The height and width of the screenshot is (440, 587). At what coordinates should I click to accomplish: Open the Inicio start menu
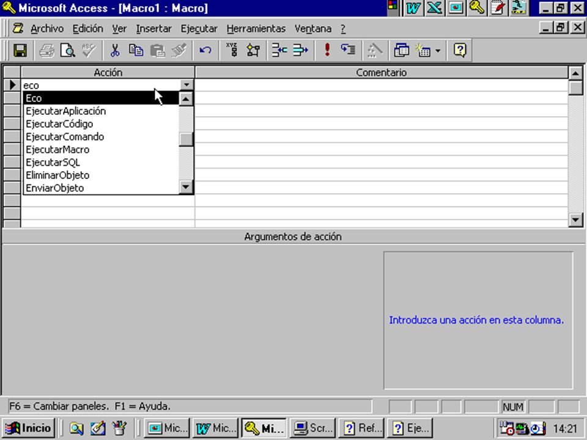[x=29, y=428]
